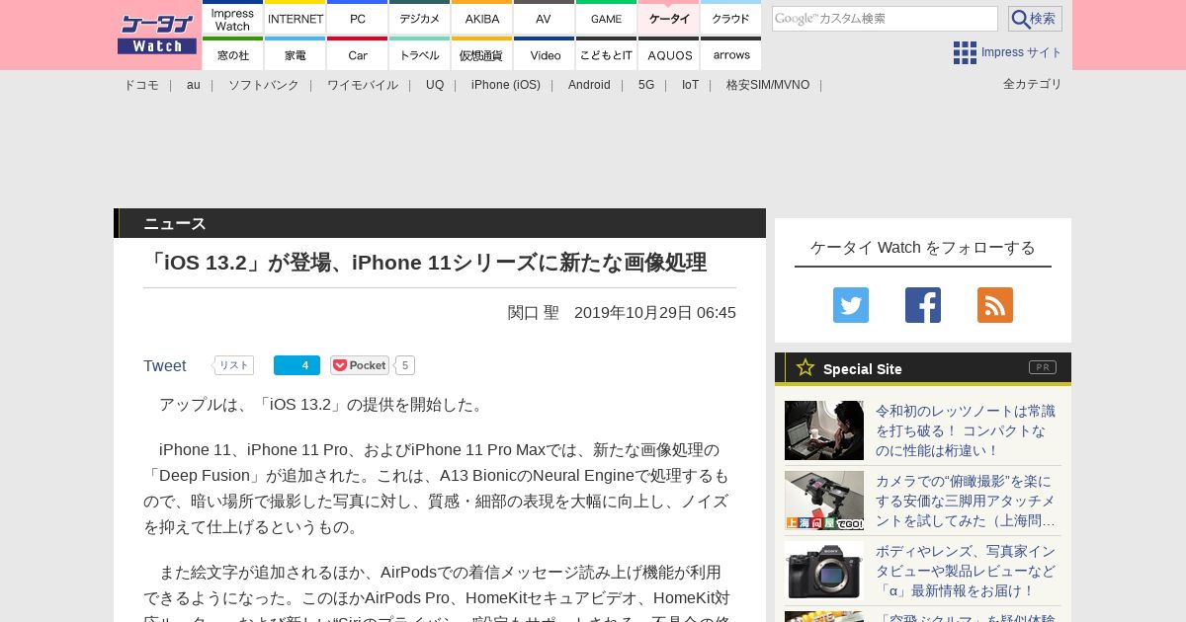Click the tripod attachment article thumbnail

(x=824, y=501)
